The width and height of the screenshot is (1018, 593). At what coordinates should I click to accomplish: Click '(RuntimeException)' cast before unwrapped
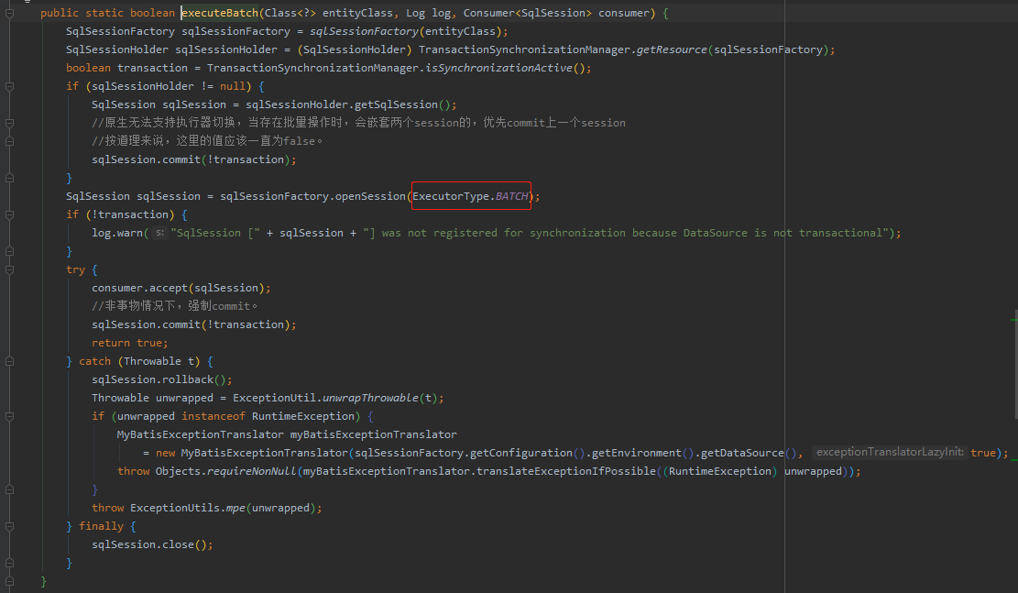click(720, 471)
